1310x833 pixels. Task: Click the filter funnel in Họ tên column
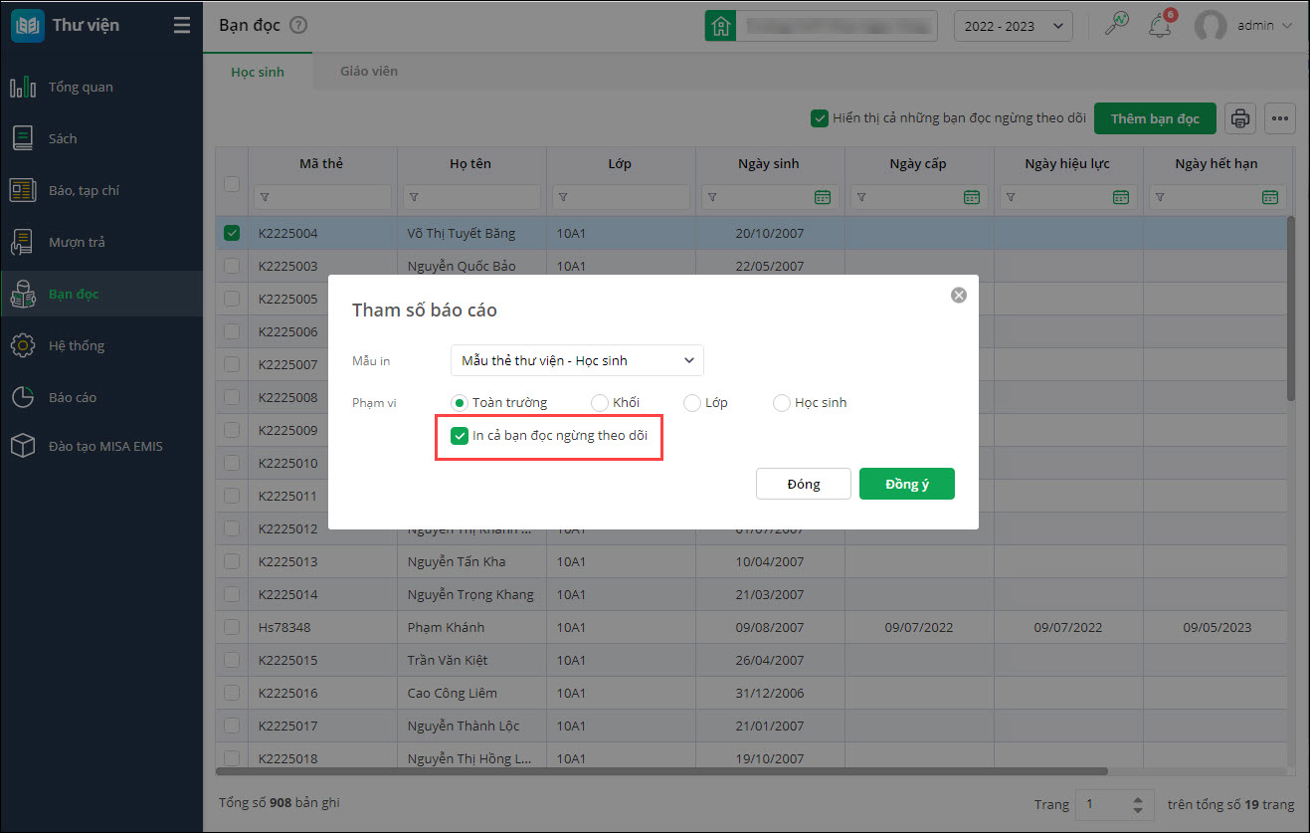click(x=414, y=197)
